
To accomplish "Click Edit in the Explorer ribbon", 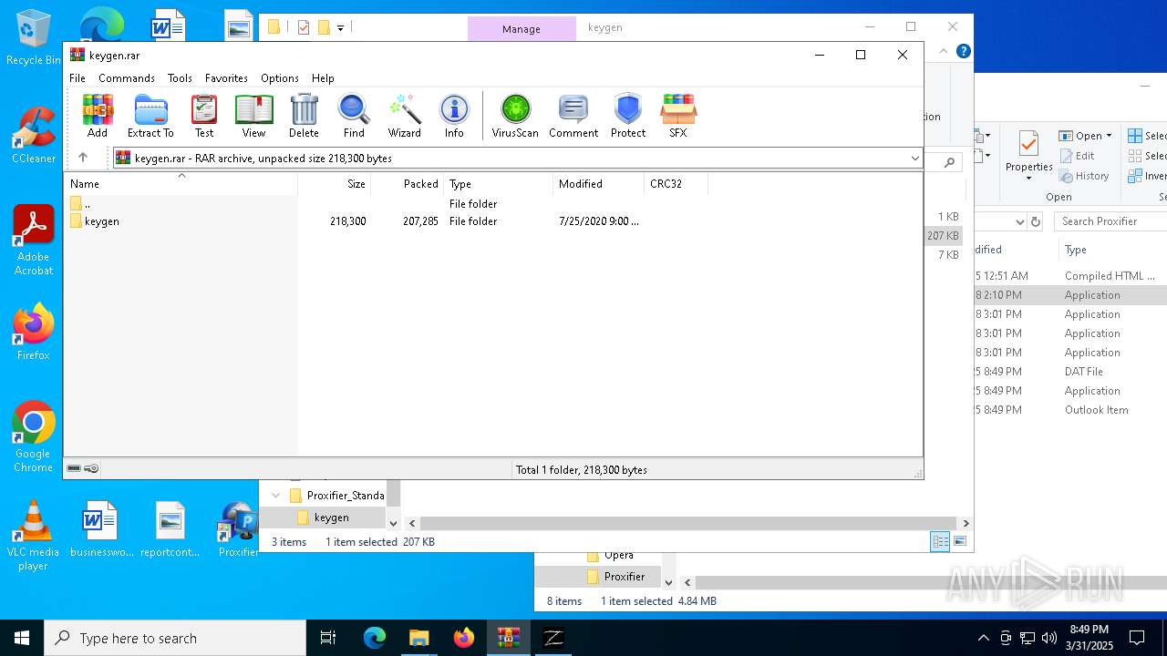I will pos(1077,156).
